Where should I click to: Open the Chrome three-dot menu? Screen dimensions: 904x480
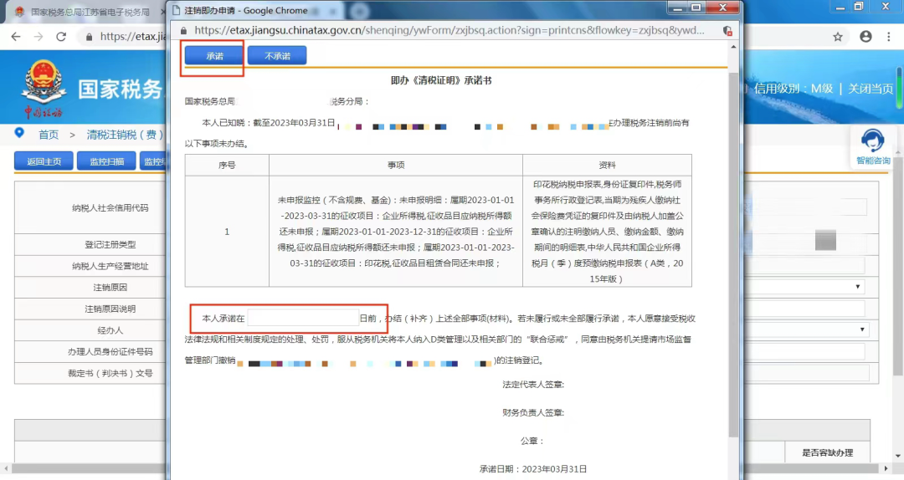tap(888, 36)
